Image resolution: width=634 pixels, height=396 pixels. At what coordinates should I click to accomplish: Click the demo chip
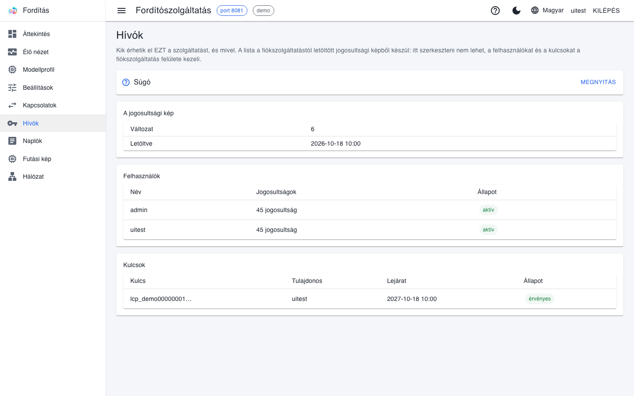tap(263, 11)
